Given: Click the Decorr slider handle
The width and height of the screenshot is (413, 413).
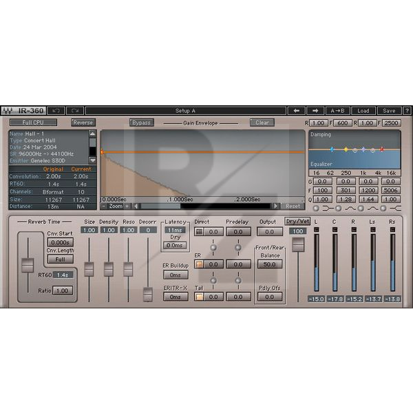Looking at the screenshot, I should pos(148,295).
